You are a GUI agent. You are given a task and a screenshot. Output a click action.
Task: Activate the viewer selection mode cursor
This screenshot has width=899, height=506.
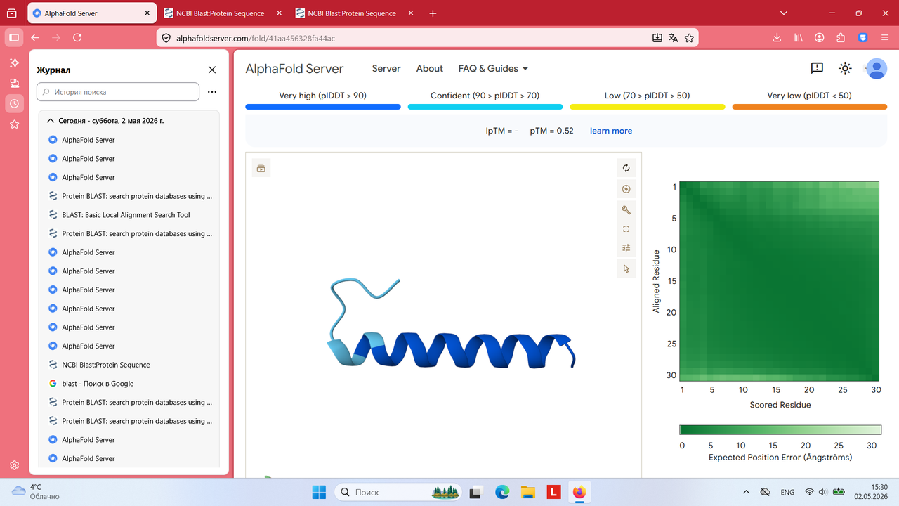tap(626, 268)
